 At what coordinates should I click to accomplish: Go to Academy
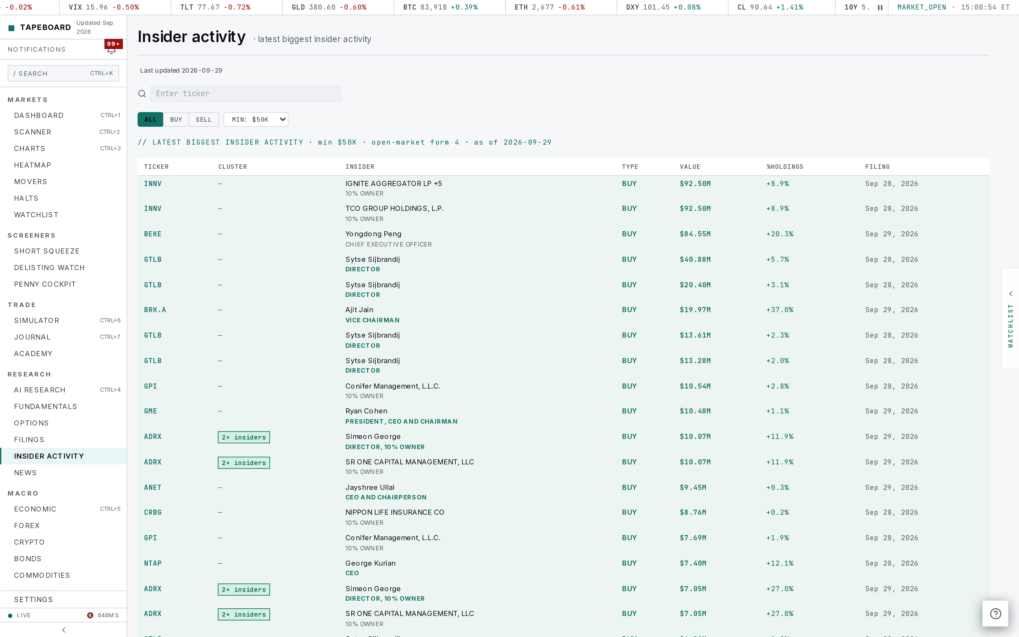click(x=63, y=354)
